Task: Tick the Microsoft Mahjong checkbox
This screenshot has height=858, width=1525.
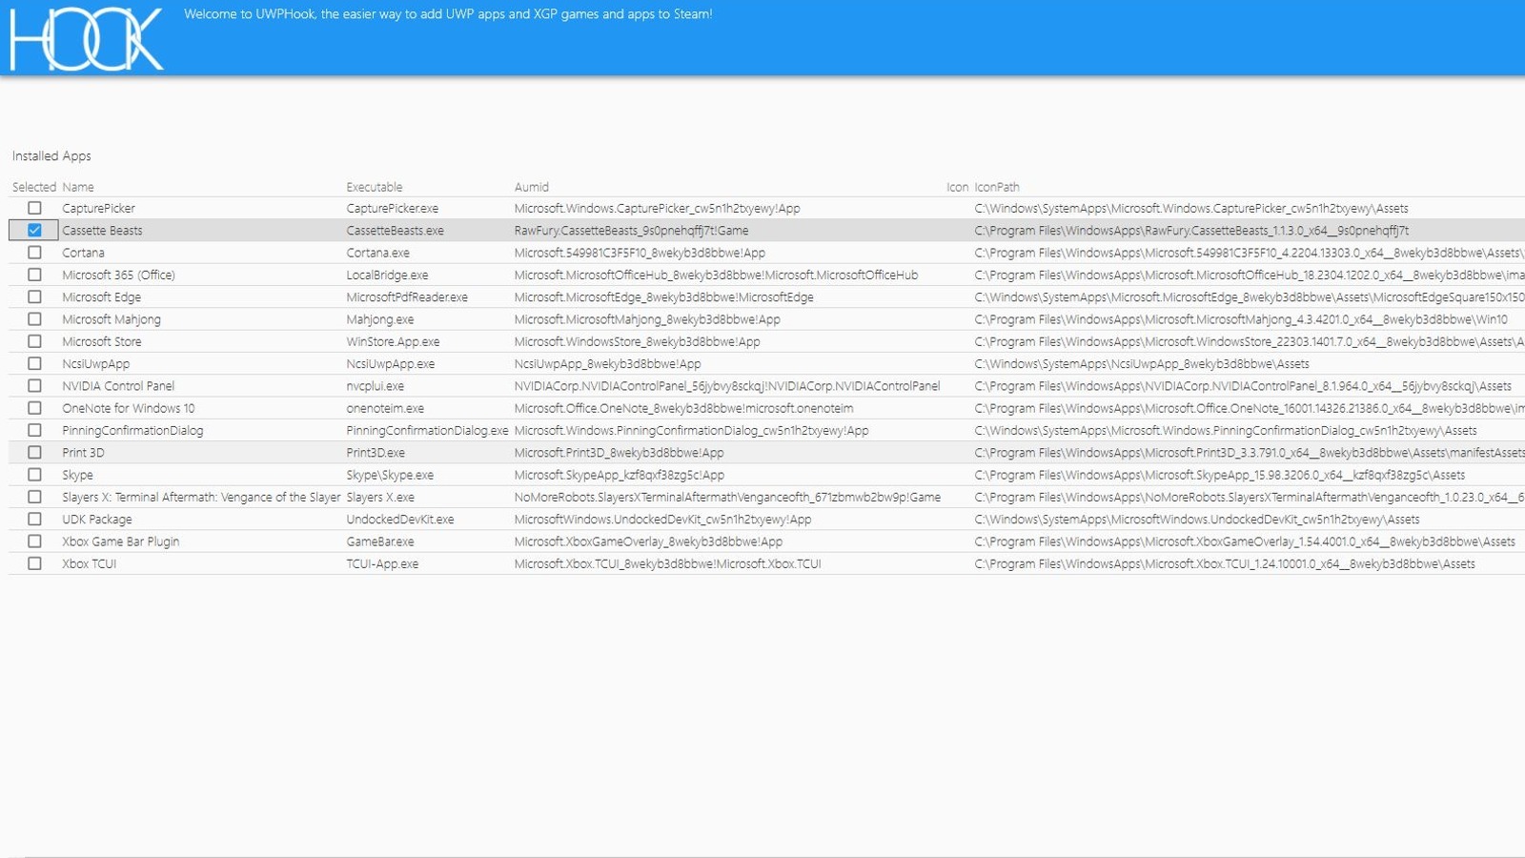Action: (x=34, y=319)
